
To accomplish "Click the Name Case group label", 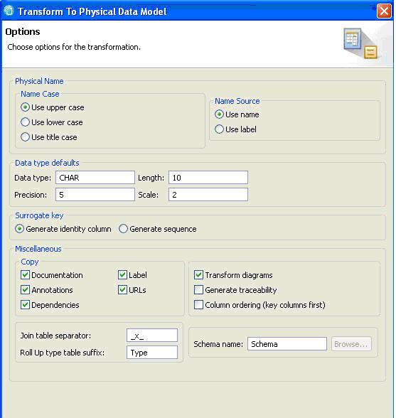I will click(x=40, y=94).
